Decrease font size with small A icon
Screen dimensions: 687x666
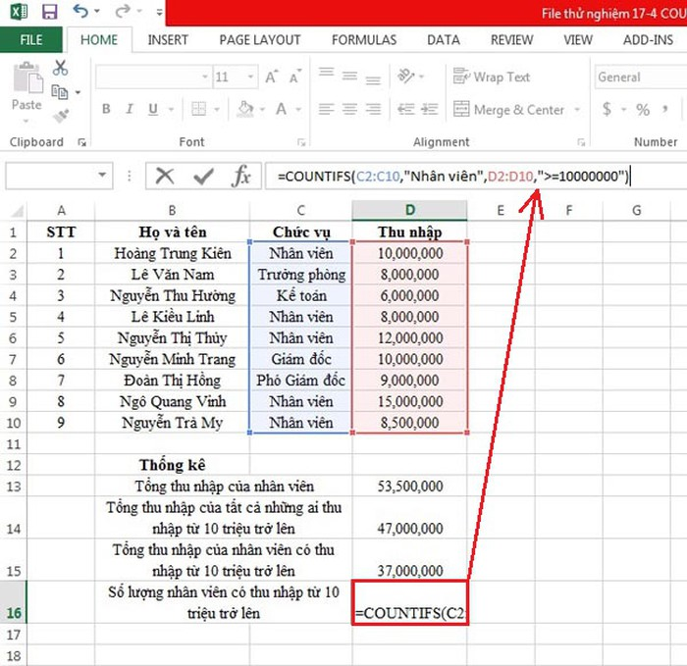point(294,77)
